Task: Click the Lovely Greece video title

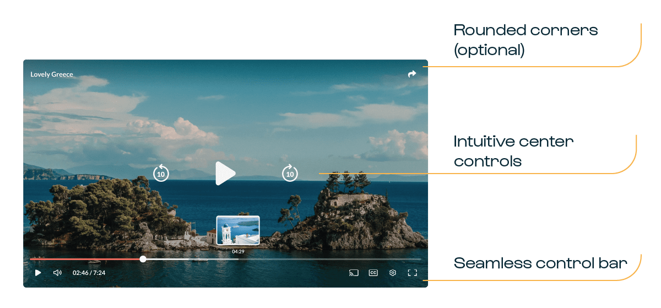Action: click(x=52, y=74)
